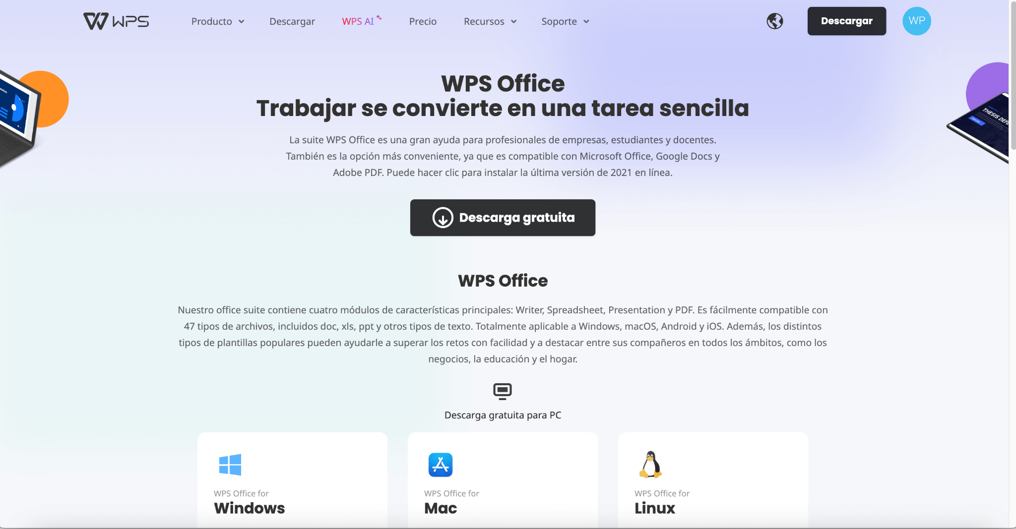The width and height of the screenshot is (1016, 529).
Task: Open the Descargar menu item
Action: pyautogui.click(x=292, y=21)
